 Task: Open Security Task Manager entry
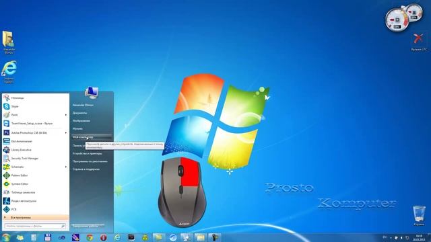[x=35, y=159]
